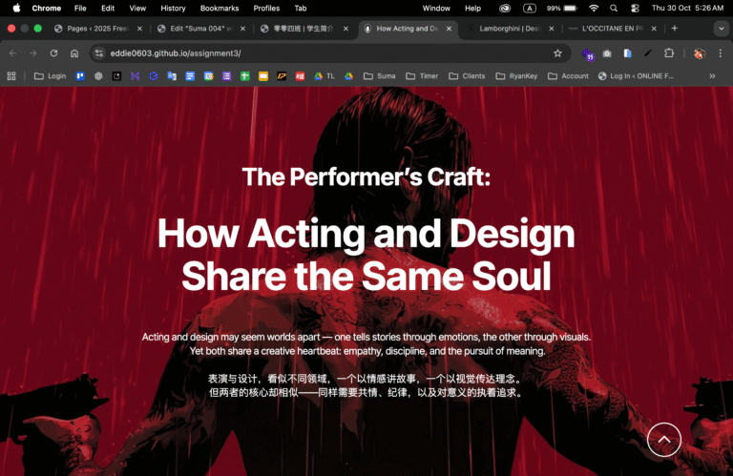Close the L'OCCITANE tab
The width and height of the screenshot is (733, 476).
(x=656, y=29)
